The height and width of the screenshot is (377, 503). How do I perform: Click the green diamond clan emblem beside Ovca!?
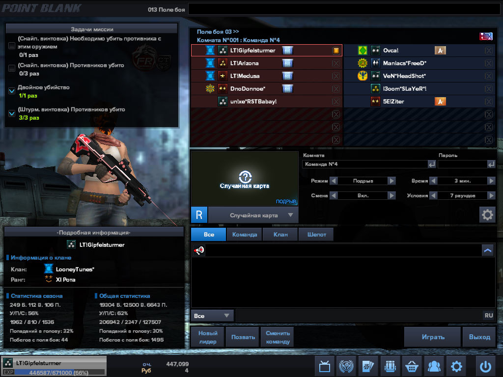pos(363,51)
